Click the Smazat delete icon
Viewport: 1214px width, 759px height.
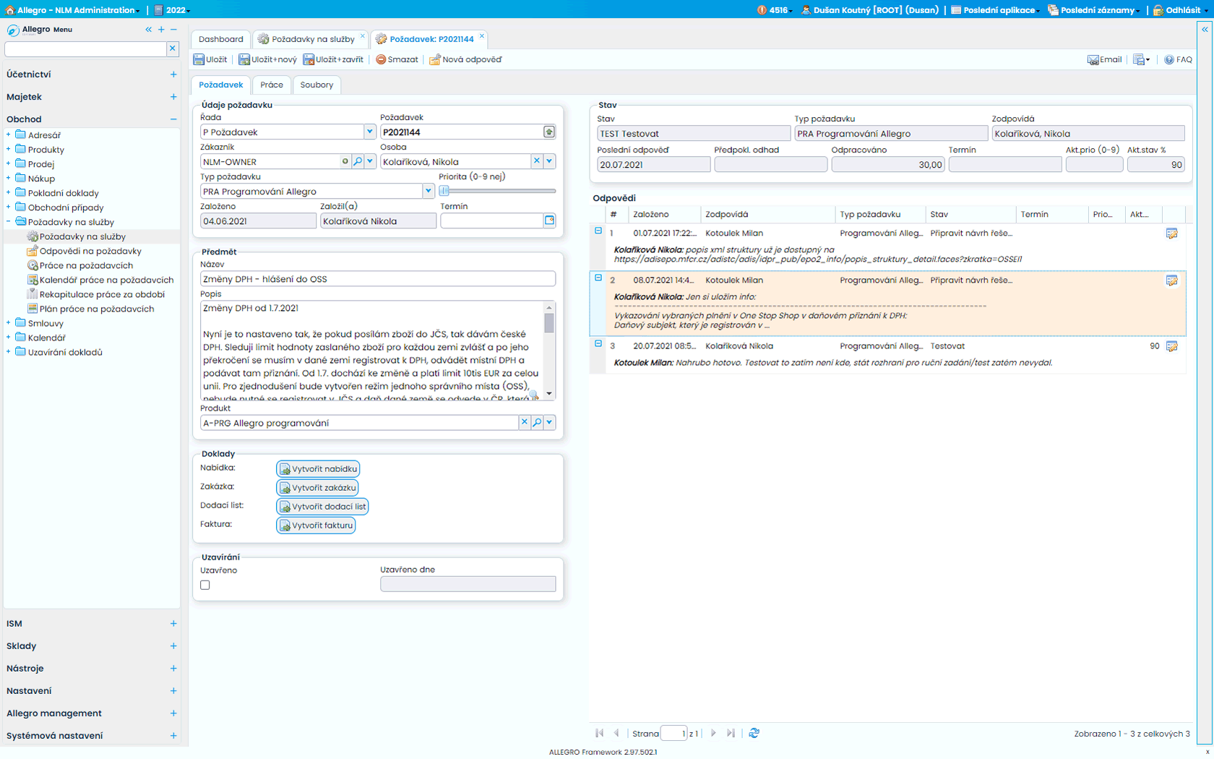pyautogui.click(x=381, y=59)
